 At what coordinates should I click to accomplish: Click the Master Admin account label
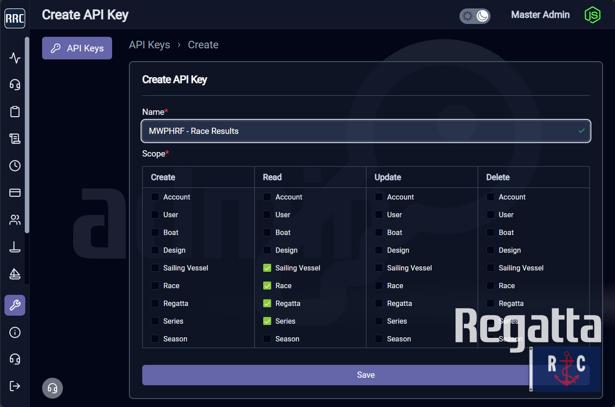[540, 15]
